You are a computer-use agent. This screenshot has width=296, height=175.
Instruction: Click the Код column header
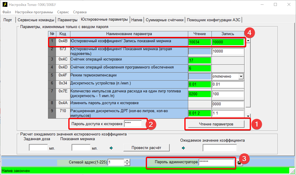63,34
